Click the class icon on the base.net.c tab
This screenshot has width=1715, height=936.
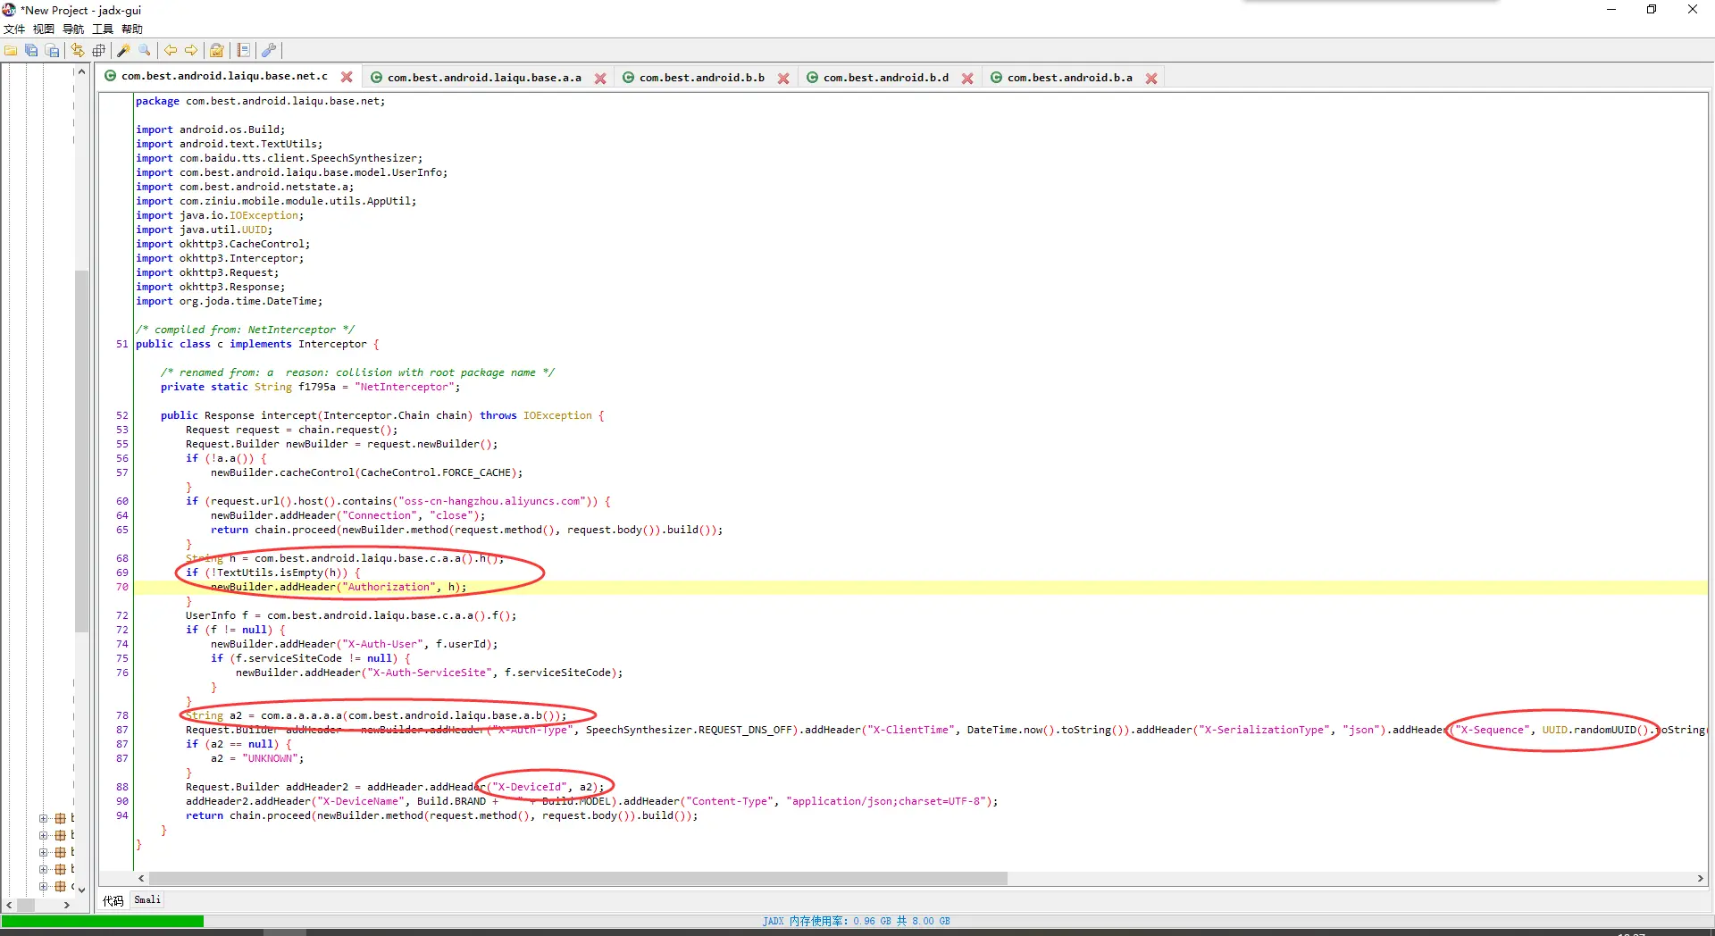point(111,76)
